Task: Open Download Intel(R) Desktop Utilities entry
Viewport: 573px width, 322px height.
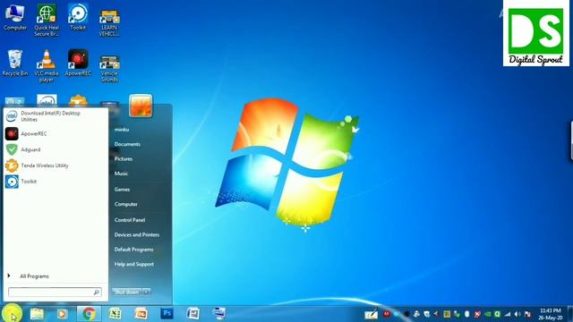Action: [x=56, y=116]
